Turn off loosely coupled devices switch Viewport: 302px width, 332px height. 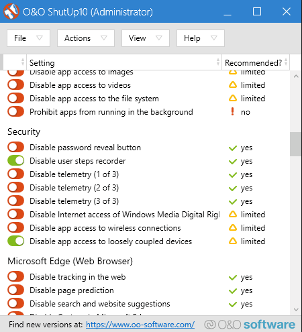coord(15,241)
